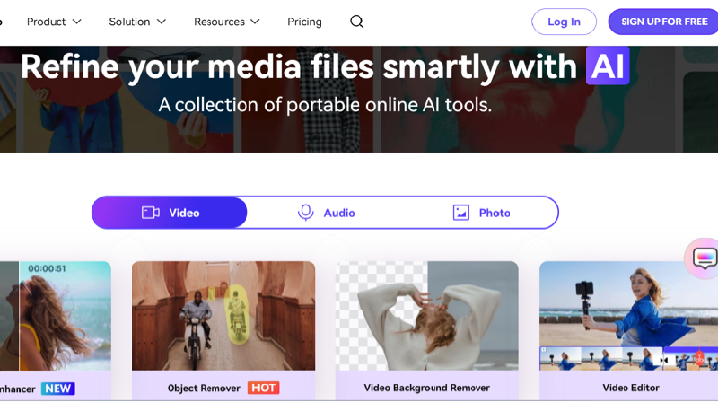Click the microphone icon in the Audio tab
The width and height of the screenshot is (718, 402).
[305, 213]
